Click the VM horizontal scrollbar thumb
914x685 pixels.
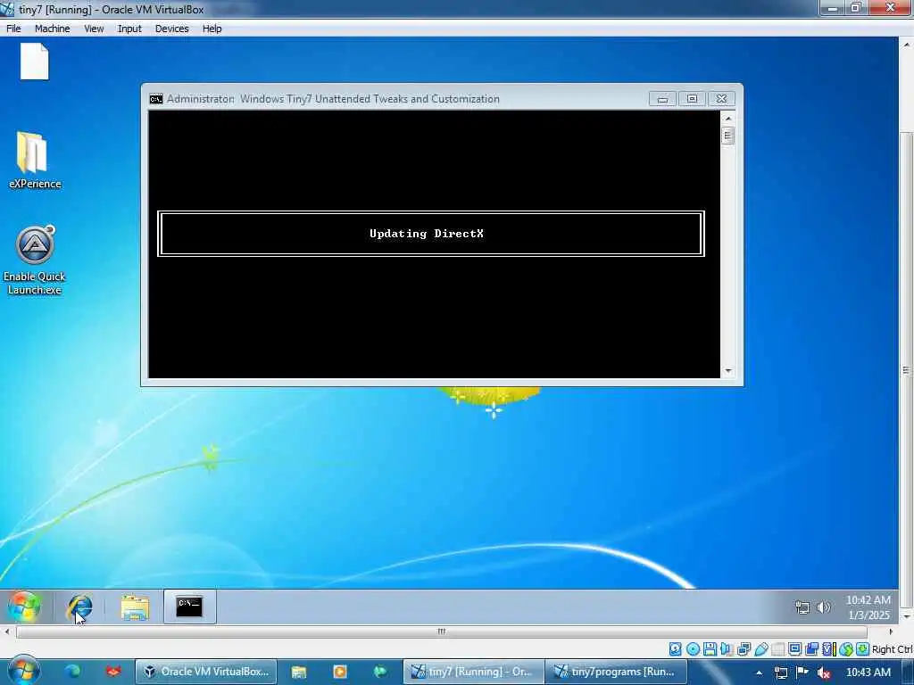point(442,631)
